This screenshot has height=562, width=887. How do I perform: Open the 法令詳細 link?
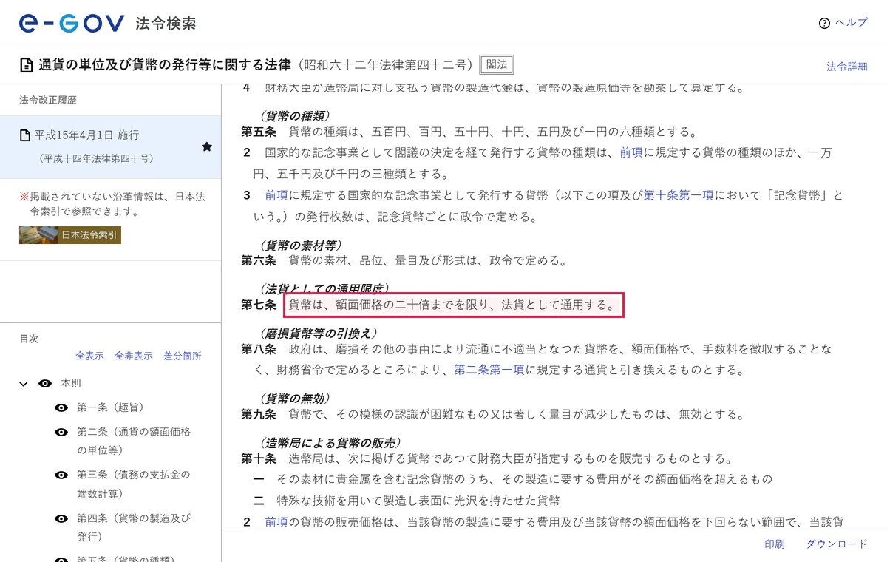pyautogui.click(x=847, y=67)
